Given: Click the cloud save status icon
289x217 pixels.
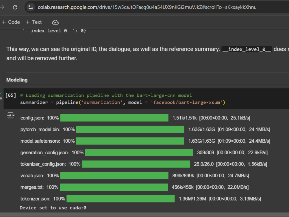Looking at the screenshot, I should (x=55, y=22).
